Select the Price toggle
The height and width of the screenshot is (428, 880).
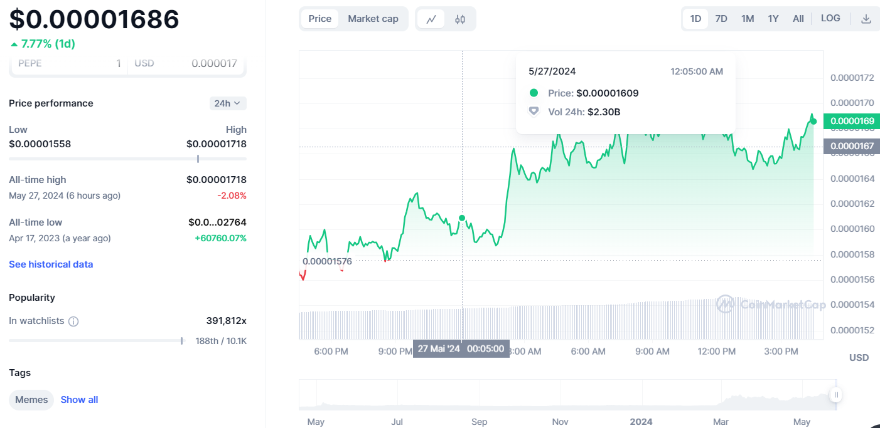[320, 19]
